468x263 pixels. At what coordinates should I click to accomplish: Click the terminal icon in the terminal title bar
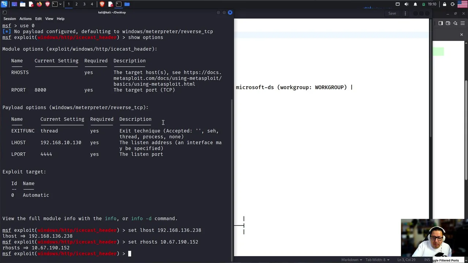[x=4, y=12]
